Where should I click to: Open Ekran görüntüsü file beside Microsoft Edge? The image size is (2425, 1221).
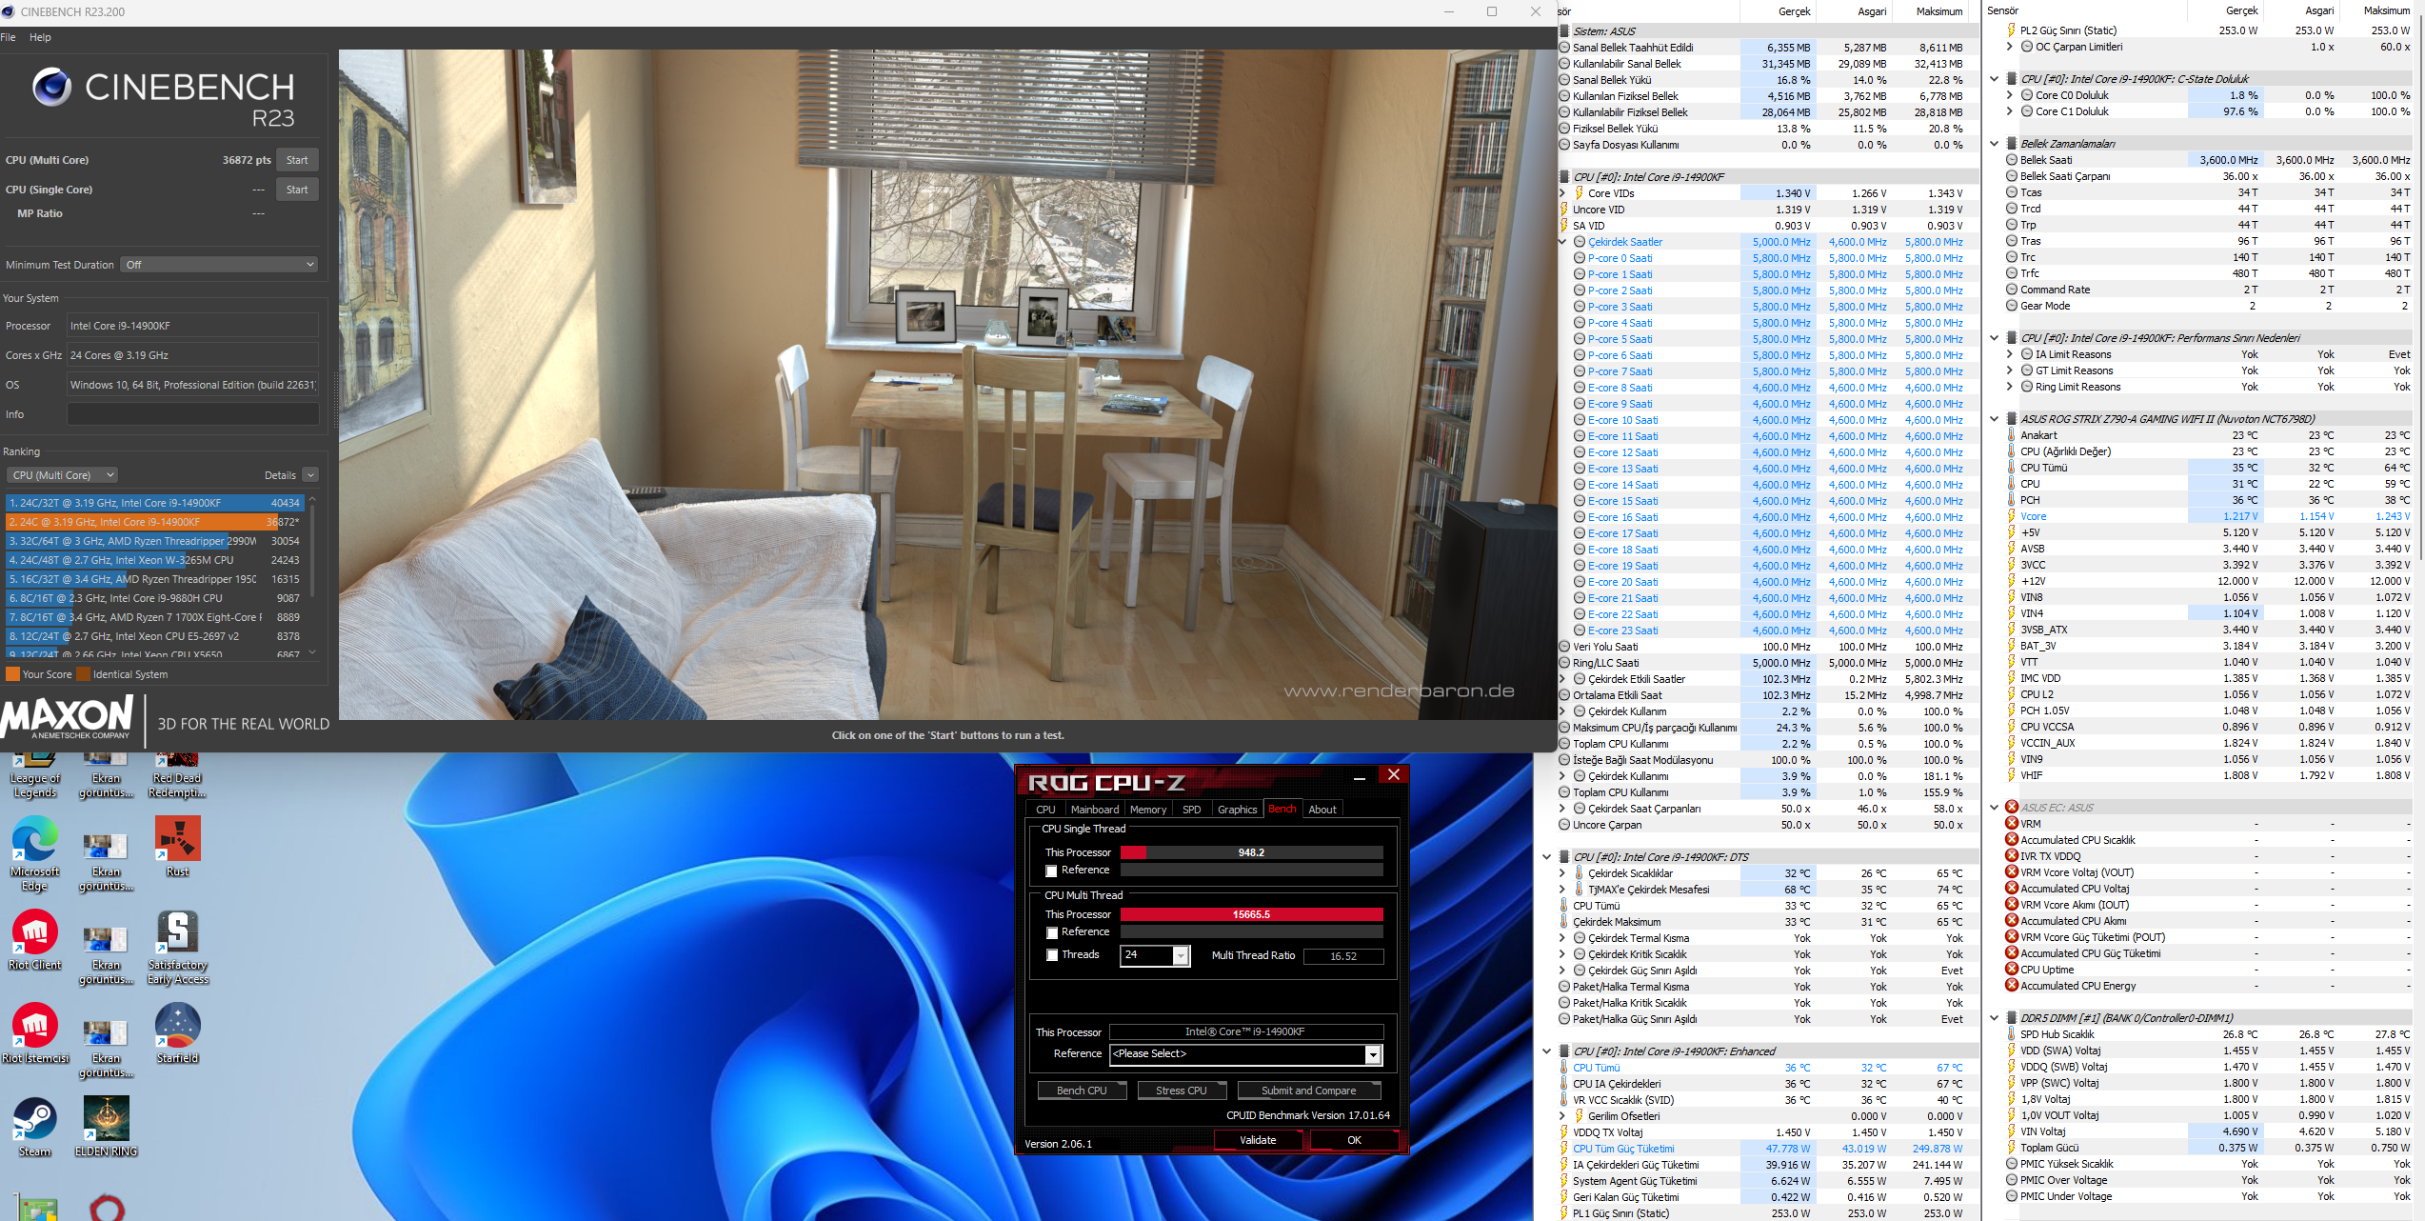107,862
